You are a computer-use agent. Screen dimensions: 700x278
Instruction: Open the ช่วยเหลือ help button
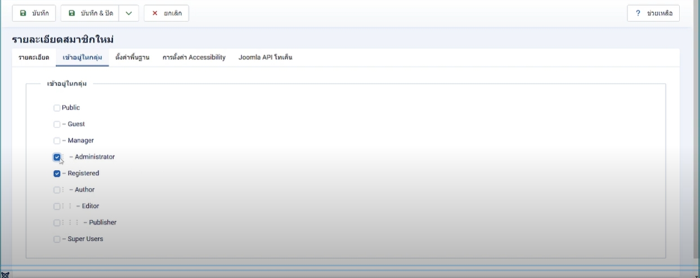pyautogui.click(x=653, y=13)
